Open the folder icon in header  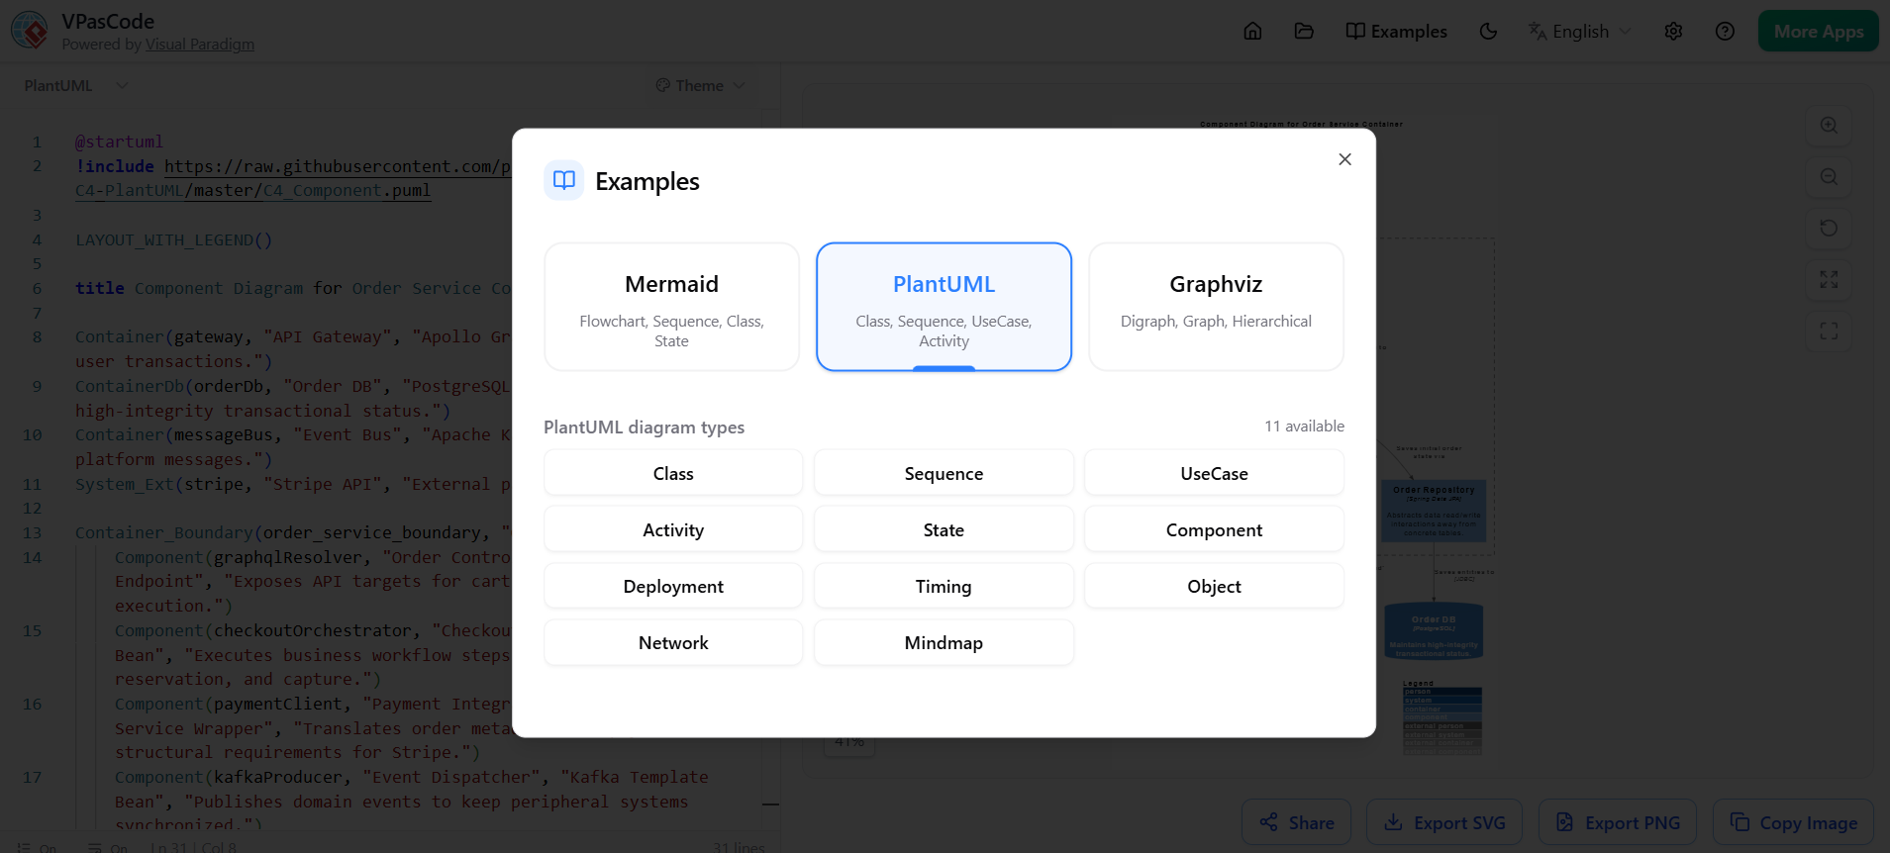click(1304, 31)
